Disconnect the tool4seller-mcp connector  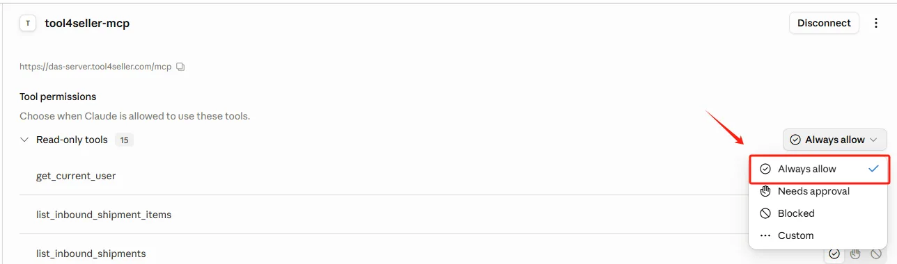824,23
